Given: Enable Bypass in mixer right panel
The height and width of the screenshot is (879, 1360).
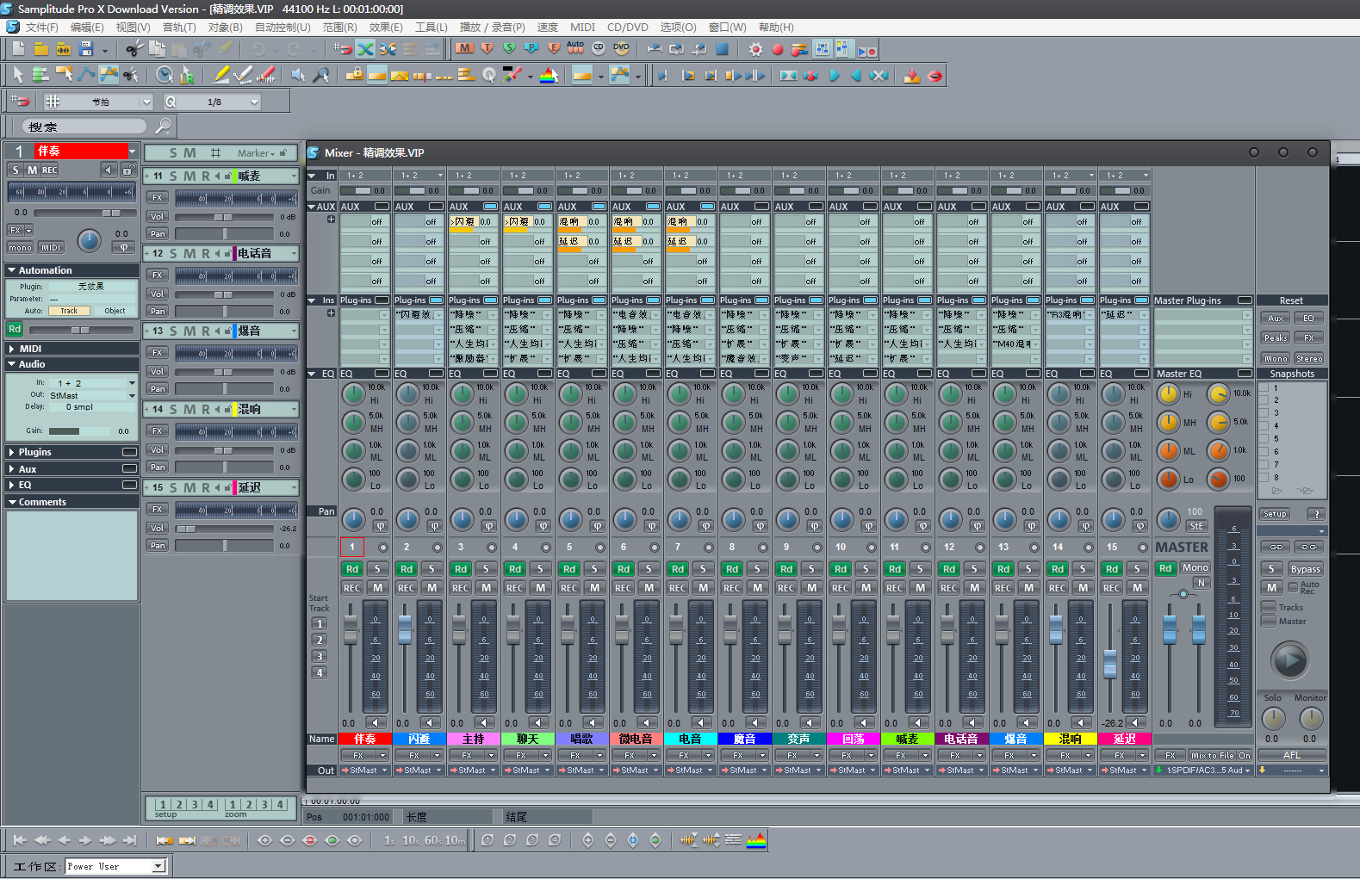Looking at the screenshot, I should pyautogui.click(x=1305, y=569).
